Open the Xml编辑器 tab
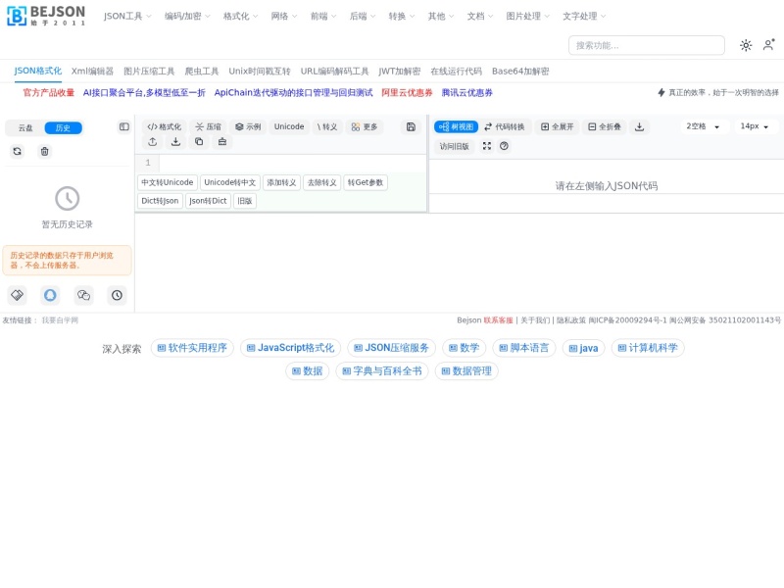Viewport: 784px width, 588px height. tap(92, 71)
